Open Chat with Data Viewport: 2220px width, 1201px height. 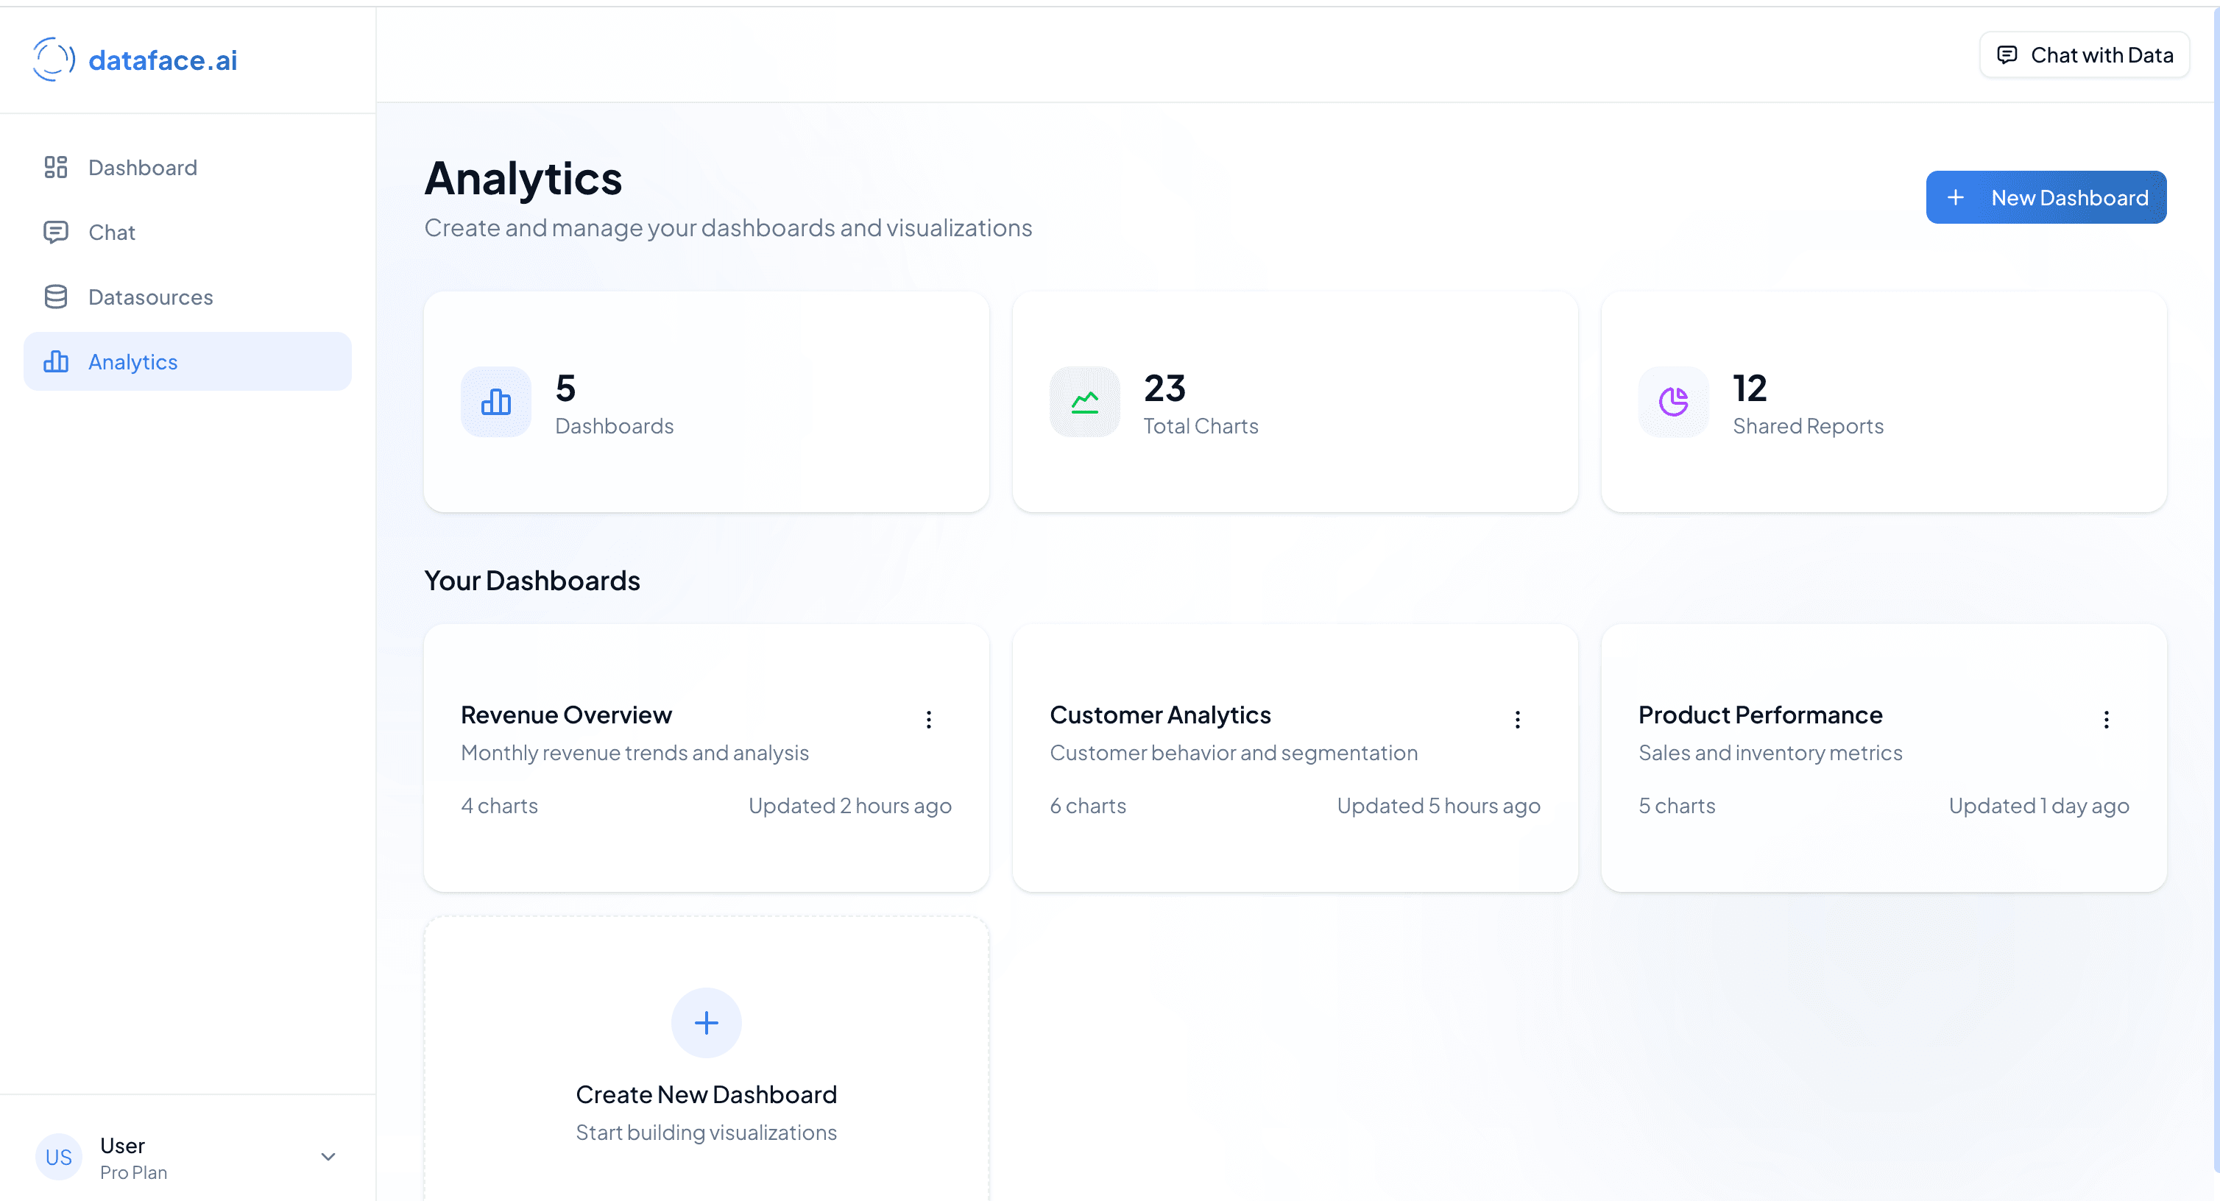tap(2084, 54)
